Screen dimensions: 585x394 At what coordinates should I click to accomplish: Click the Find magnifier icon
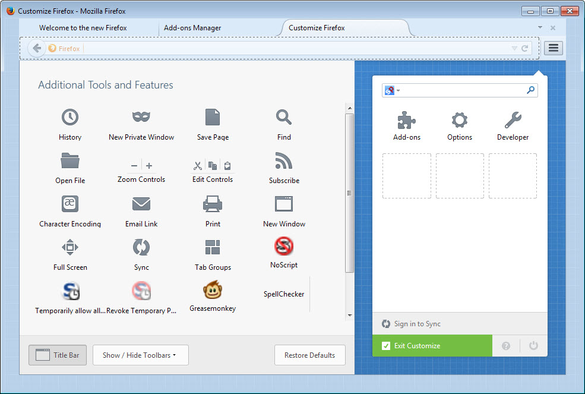pyautogui.click(x=283, y=117)
